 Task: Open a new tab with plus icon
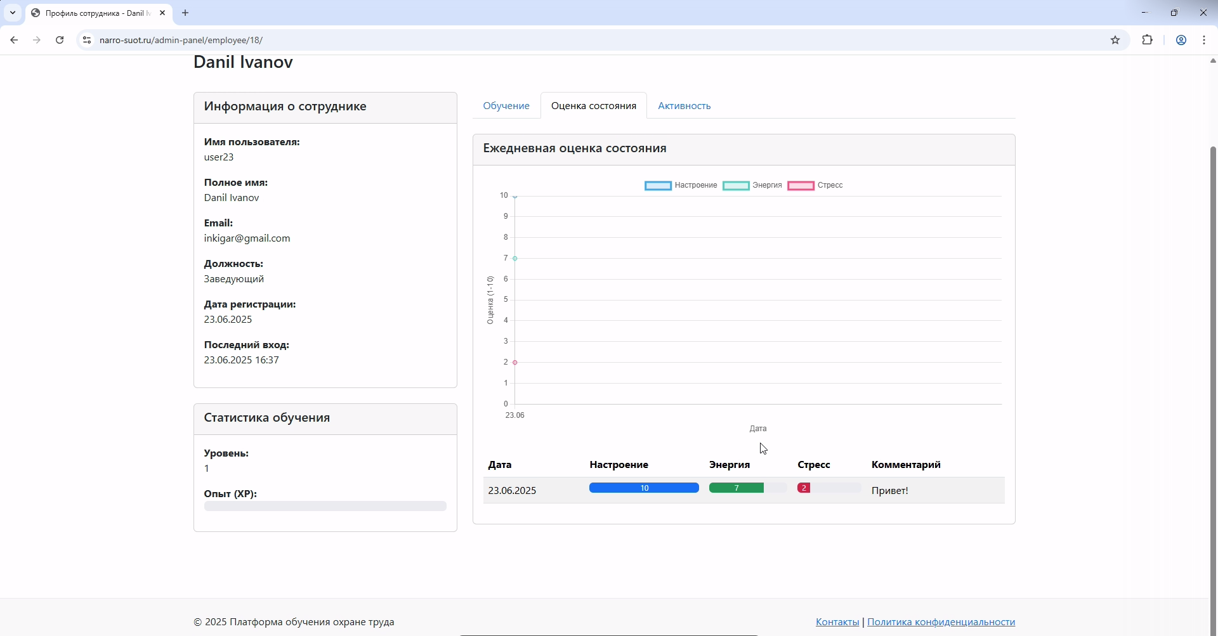[x=185, y=13]
